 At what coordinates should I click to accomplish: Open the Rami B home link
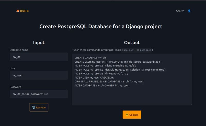click(22, 11)
